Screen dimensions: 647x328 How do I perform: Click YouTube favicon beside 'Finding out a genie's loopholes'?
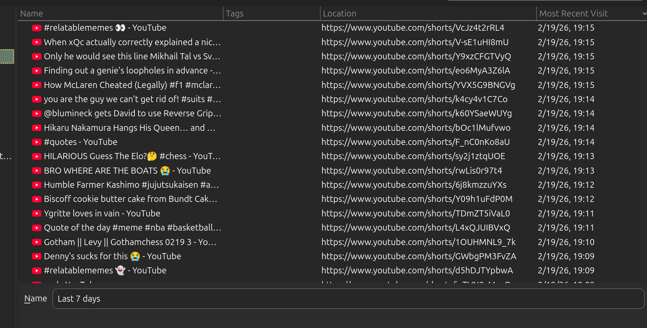coord(37,70)
